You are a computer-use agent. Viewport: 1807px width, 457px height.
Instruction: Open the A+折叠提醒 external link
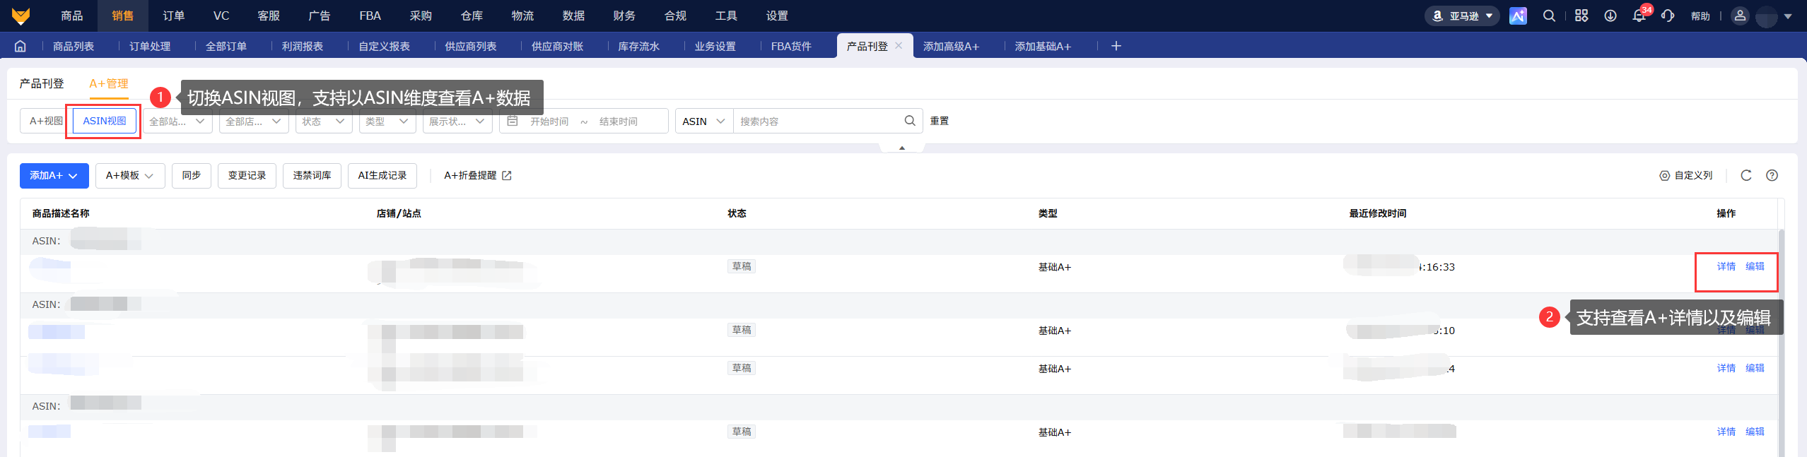tap(478, 175)
